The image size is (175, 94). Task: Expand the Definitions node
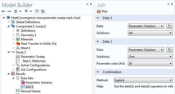click(x=14, y=30)
